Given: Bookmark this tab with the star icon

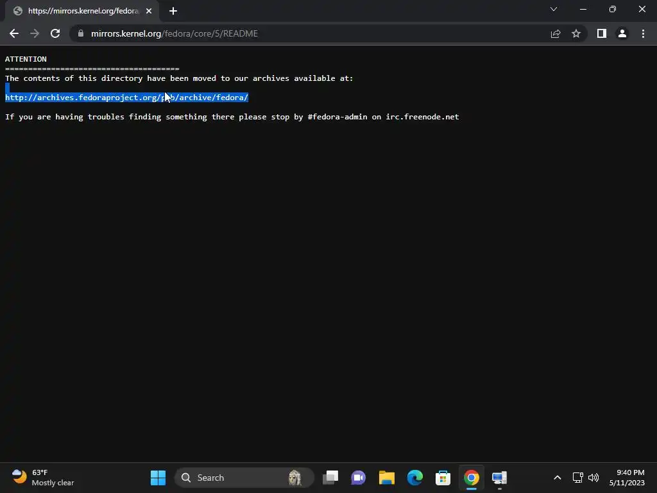Looking at the screenshot, I should 576,33.
